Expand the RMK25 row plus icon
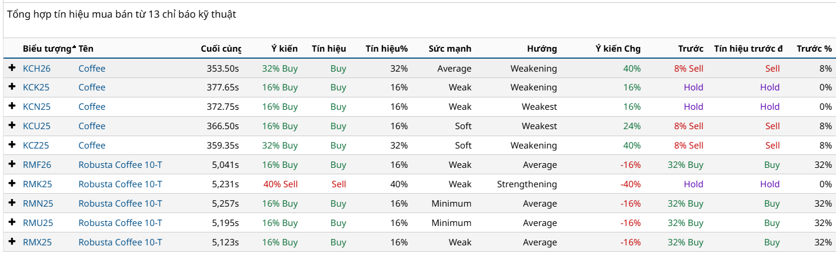Viewport: 836px width, 253px height. click(x=12, y=184)
